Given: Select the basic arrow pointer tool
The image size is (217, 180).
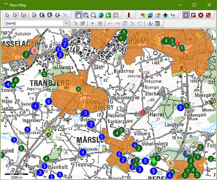Looking at the screenshot, I should (x=7, y=15).
